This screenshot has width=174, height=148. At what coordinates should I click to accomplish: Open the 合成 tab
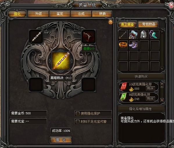[81, 14]
